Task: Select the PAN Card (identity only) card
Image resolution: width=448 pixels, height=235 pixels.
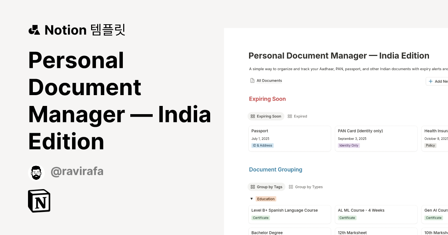Action: tap(376, 138)
